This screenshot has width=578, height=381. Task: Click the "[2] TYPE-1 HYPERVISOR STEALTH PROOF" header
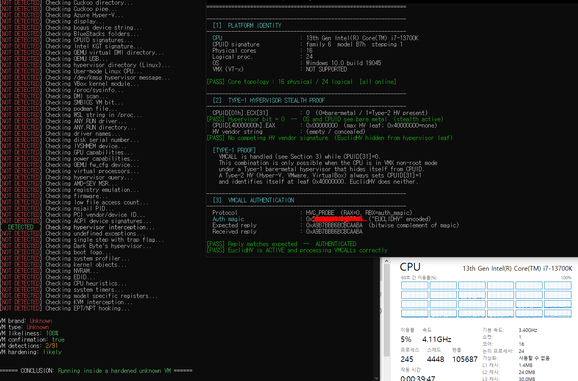tap(269, 101)
